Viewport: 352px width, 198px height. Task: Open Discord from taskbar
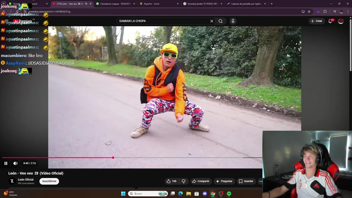click(205, 194)
